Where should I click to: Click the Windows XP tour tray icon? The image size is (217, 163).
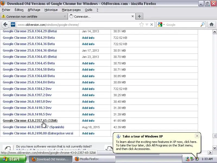click(x=197, y=159)
